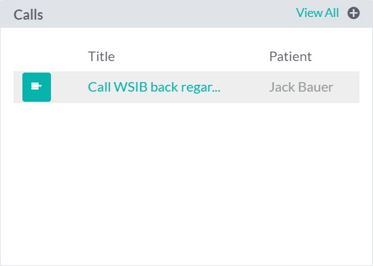
Task: Click the teal square button beside the call title
Action: [37, 87]
